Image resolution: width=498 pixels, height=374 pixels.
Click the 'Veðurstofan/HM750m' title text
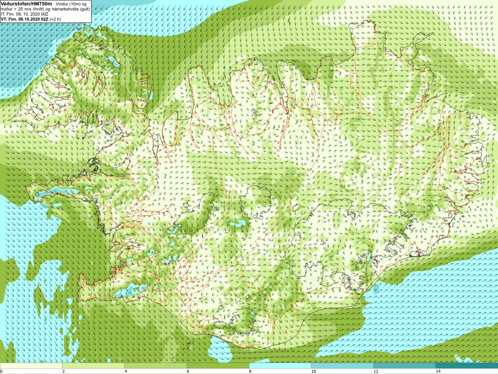click(x=26, y=4)
